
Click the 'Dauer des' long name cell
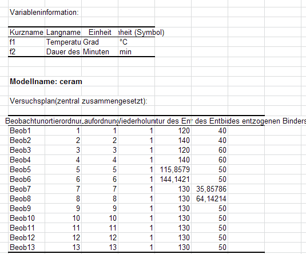pyautogui.click(x=63, y=51)
